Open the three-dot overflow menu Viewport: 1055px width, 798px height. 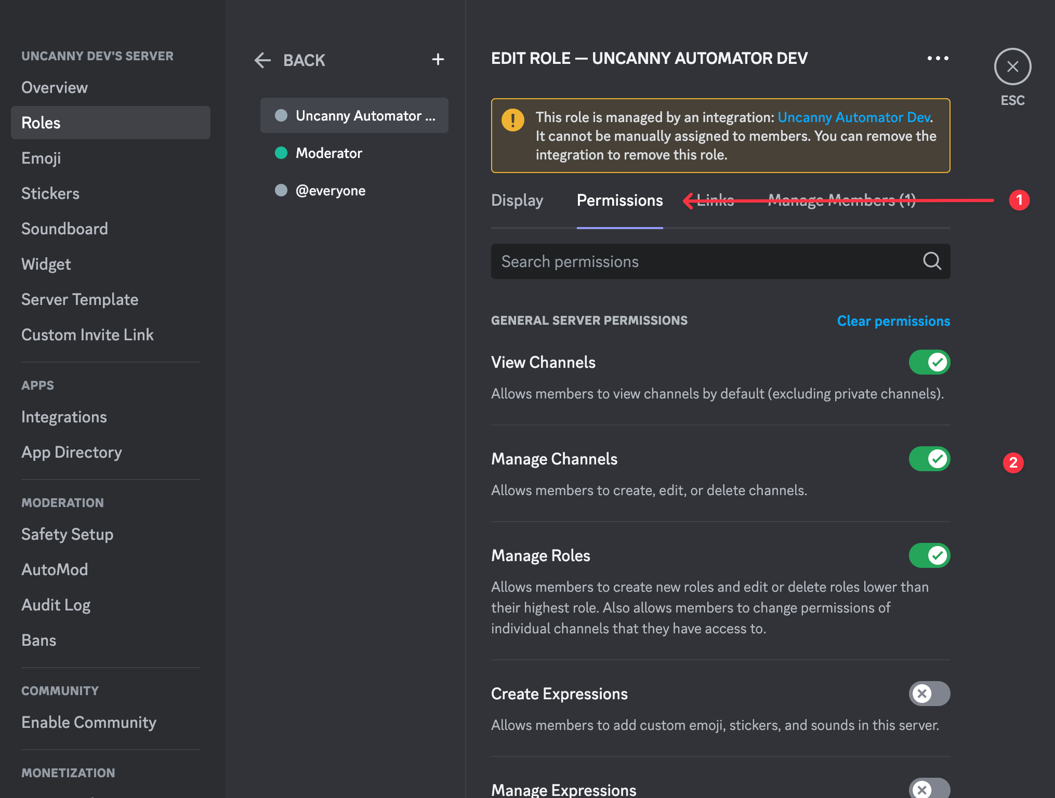pyautogui.click(x=937, y=58)
